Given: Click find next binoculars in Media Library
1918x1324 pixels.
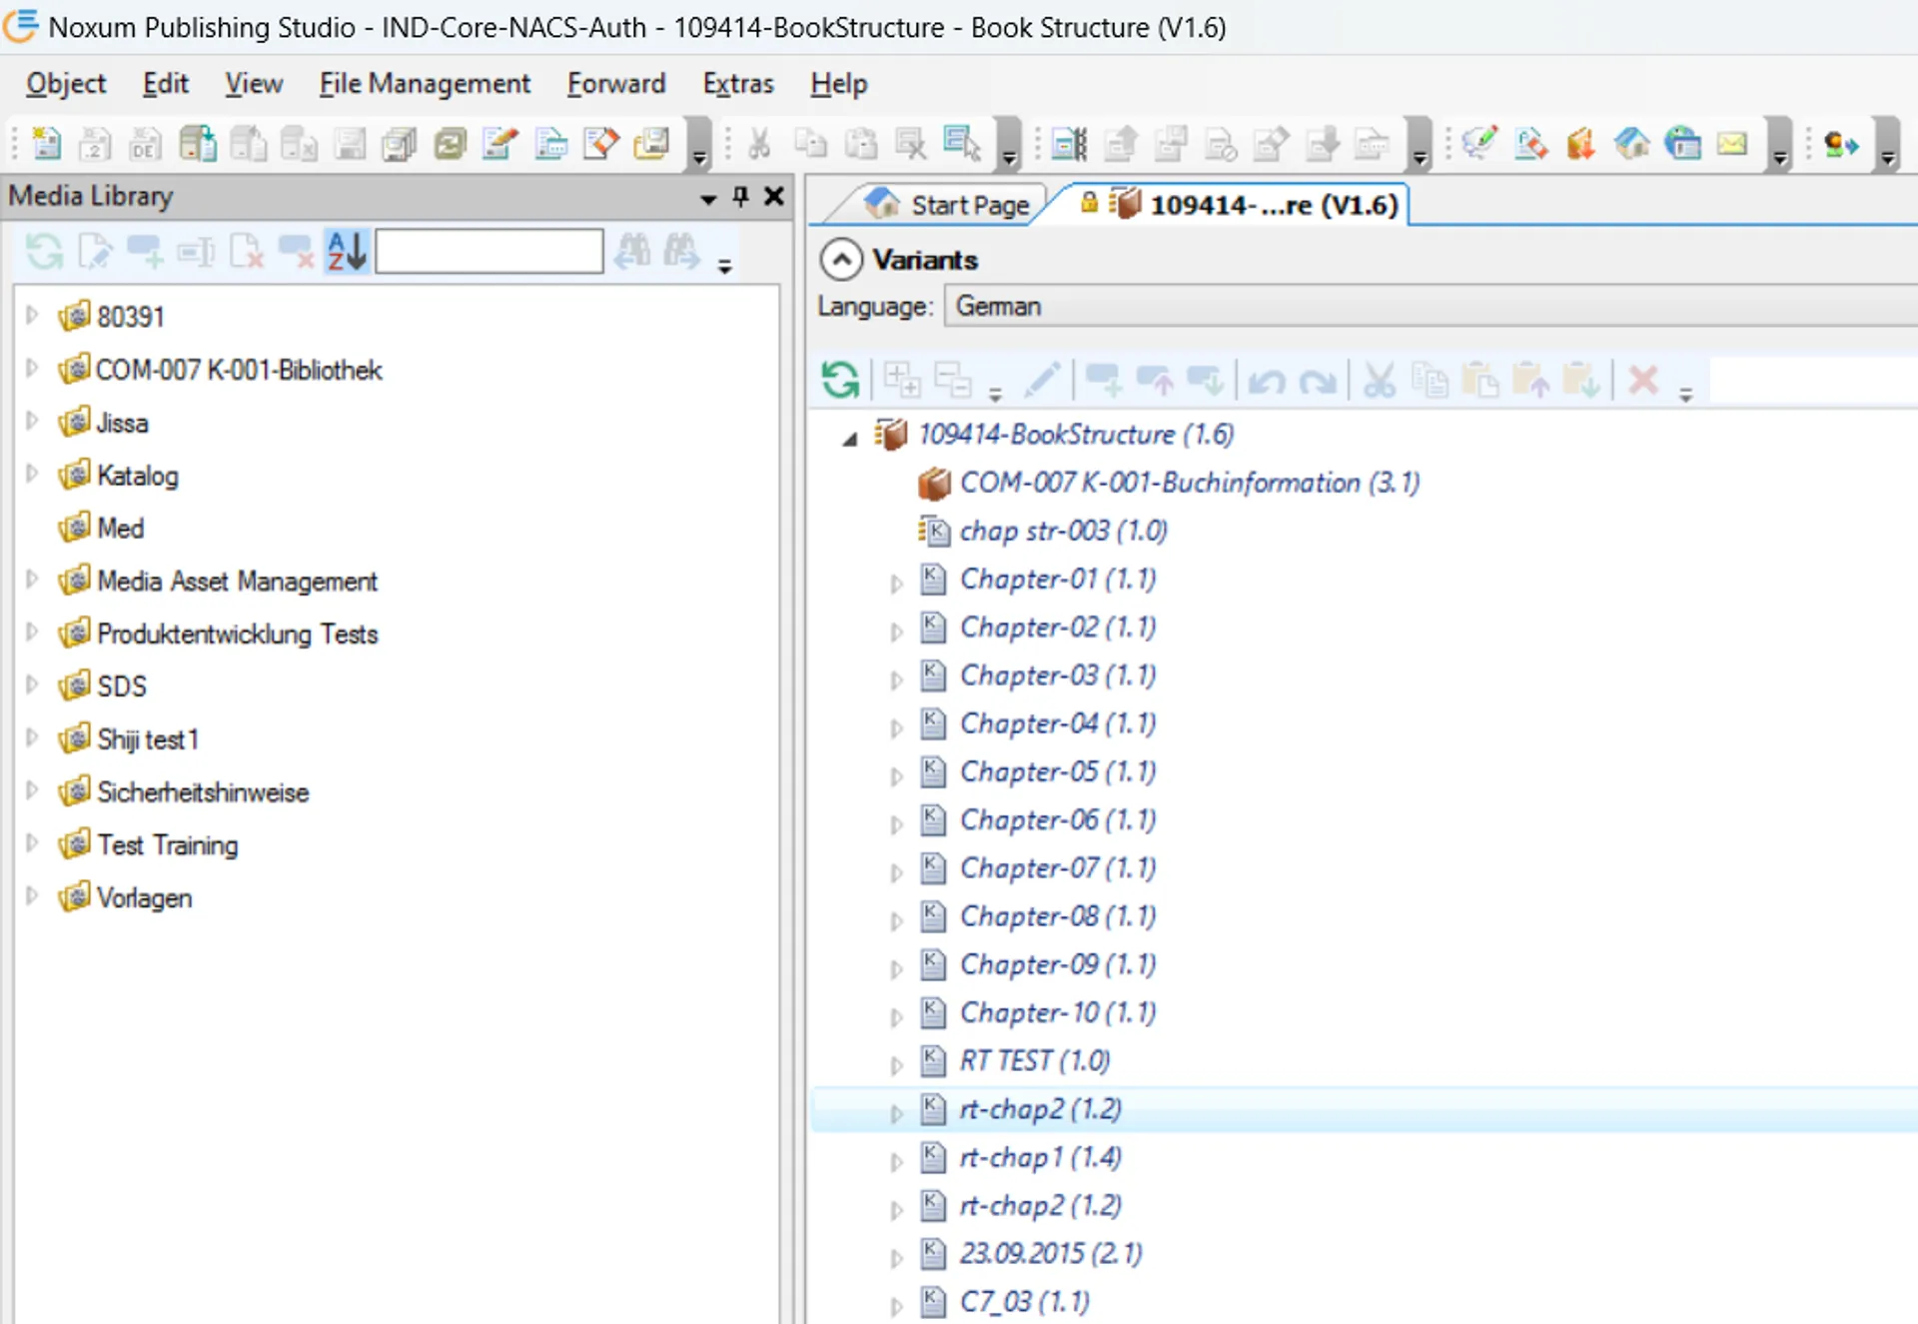Looking at the screenshot, I should [682, 251].
